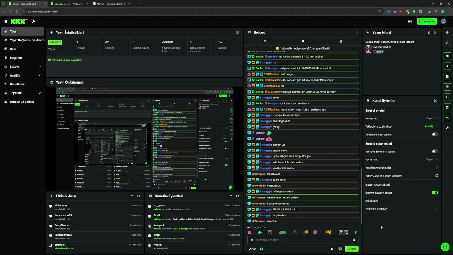Expand the Yayın bilgisi panel to fullscreen
Image resolution: width=453 pixels, height=255 pixels.
tap(435, 33)
